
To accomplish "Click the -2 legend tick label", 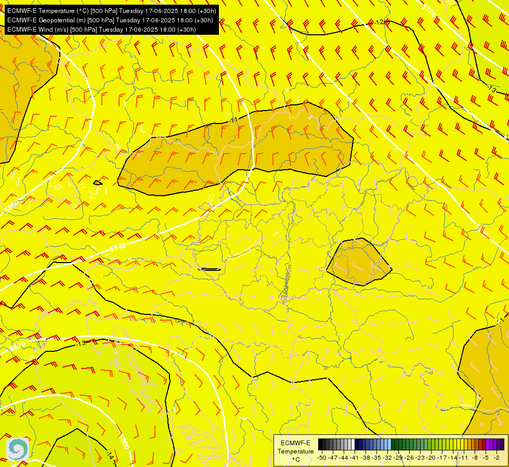I will tap(497, 458).
